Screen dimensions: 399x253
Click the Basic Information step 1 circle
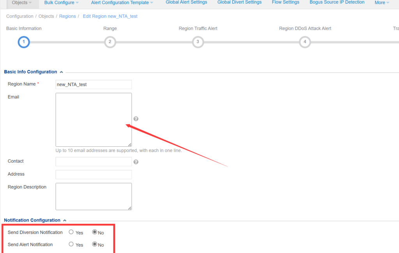(x=23, y=42)
